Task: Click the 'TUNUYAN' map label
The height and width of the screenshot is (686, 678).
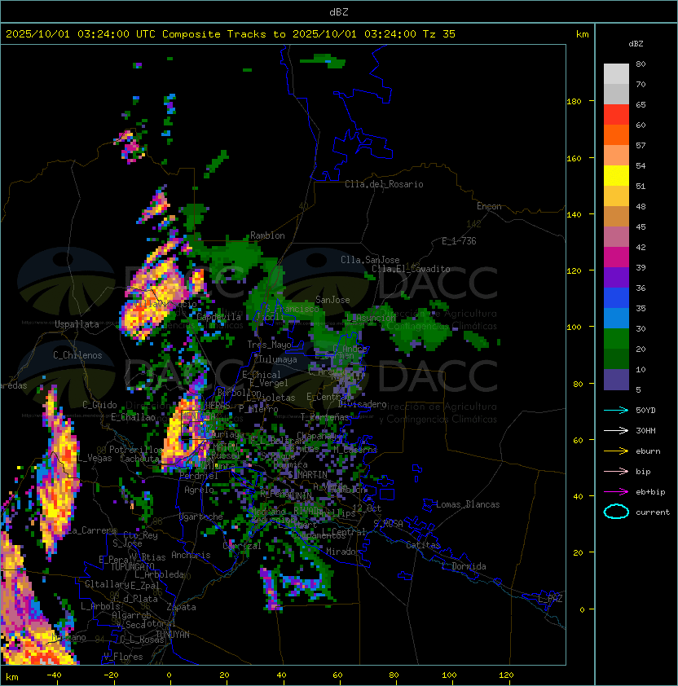Action: click(173, 635)
